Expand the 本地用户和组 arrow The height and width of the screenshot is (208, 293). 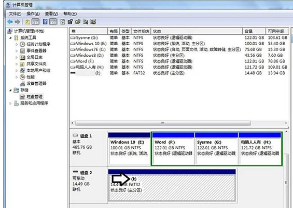[17, 71]
